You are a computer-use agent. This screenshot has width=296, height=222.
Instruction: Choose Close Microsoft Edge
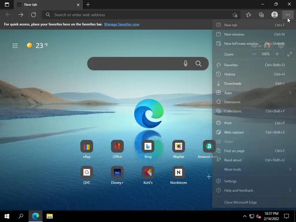pyautogui.click(x=254, y=202)
